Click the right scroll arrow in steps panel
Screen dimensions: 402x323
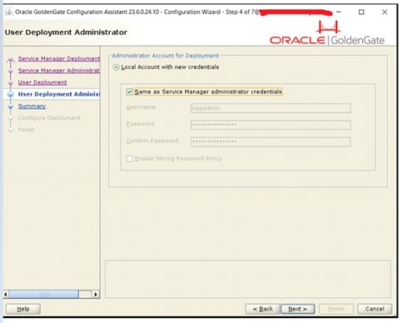(96, 294)
